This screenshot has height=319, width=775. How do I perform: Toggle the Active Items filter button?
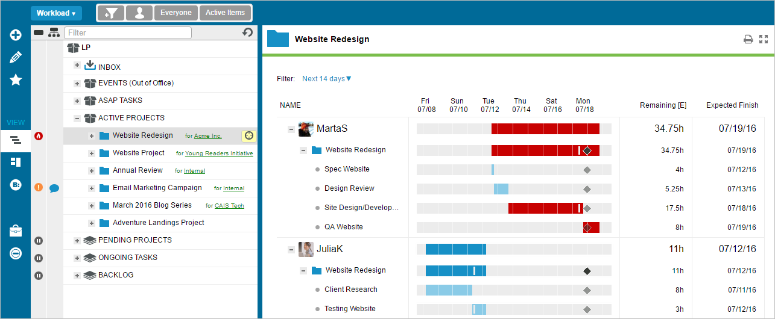[x=225, y=13]
